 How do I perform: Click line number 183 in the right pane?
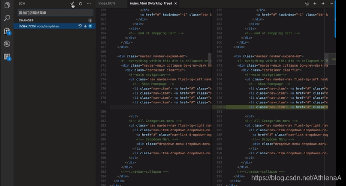pos(220,121)
